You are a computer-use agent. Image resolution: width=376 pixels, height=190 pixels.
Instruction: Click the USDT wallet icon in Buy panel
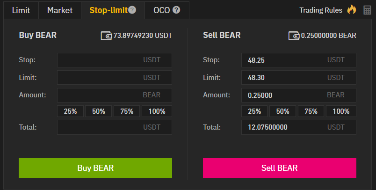[x=106, y=36]
